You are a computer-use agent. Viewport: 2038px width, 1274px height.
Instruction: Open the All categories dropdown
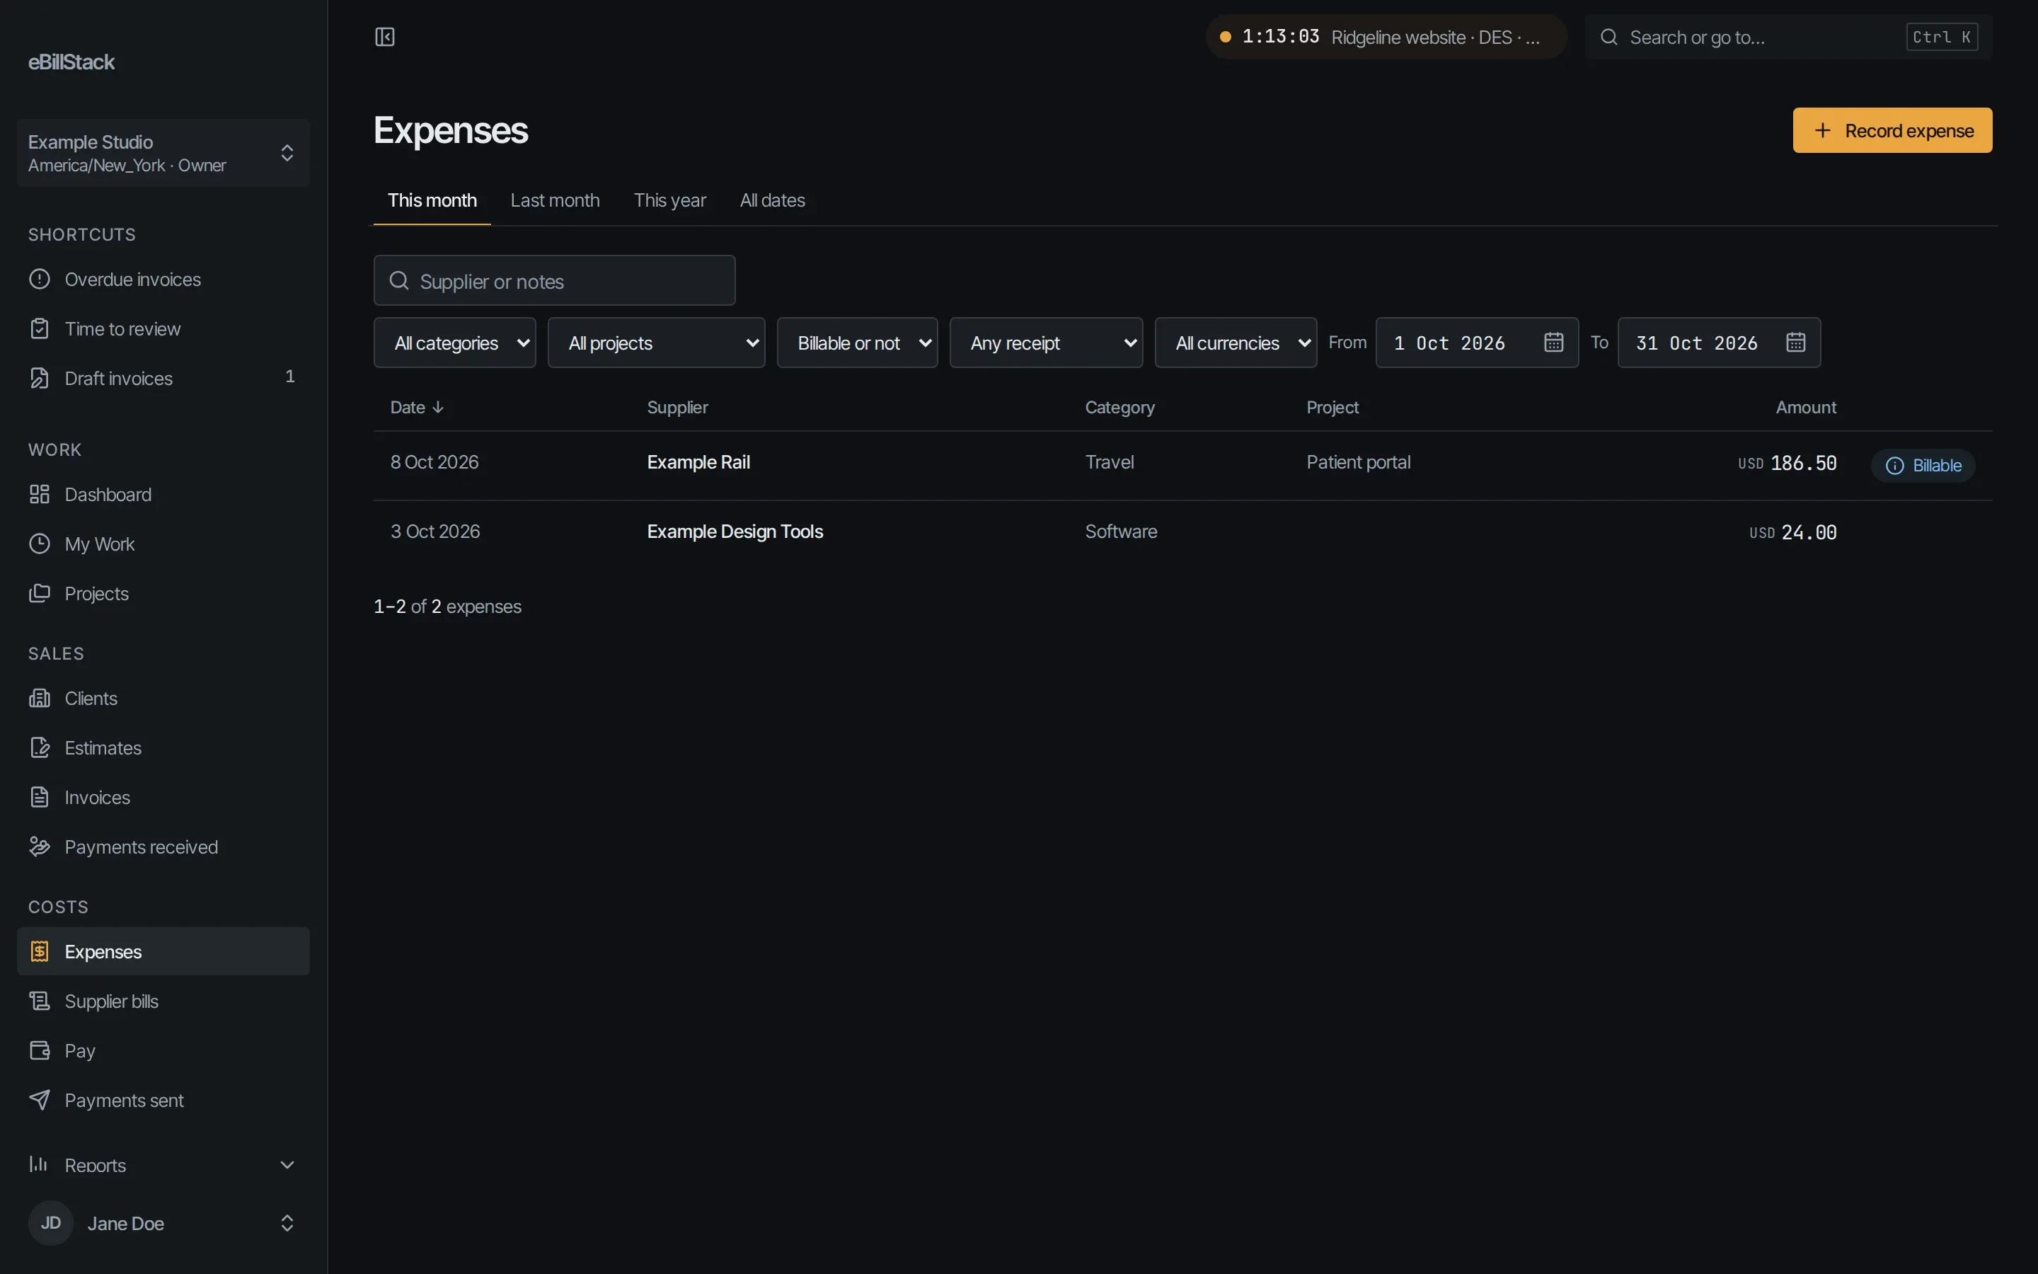455,343
